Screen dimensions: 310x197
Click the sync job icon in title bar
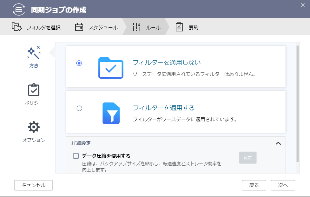[19, 9]
